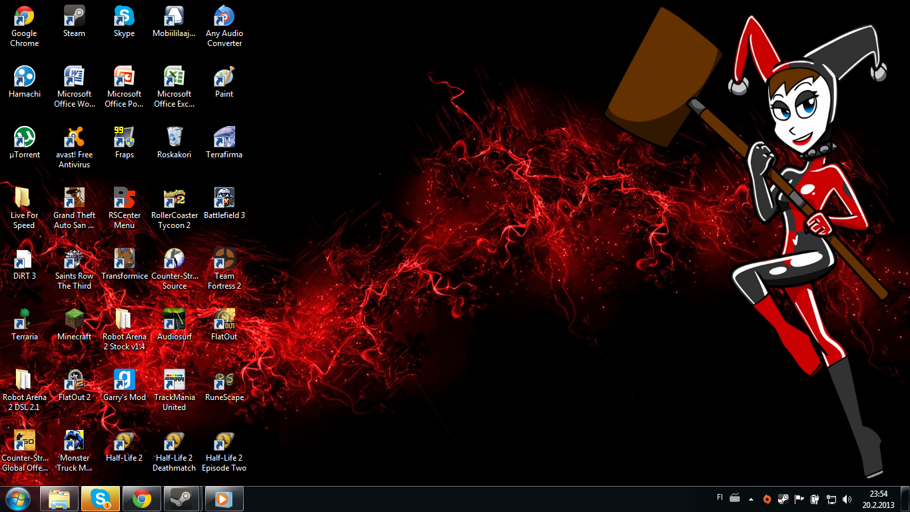
Task: Click the Fraps desktop shortcut
Action: (x=125, y=143)
